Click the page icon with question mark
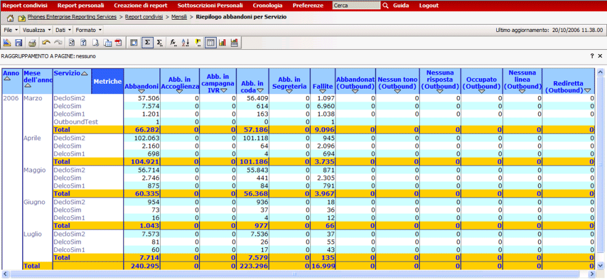607x280 pixels. [x=83, y=43]
